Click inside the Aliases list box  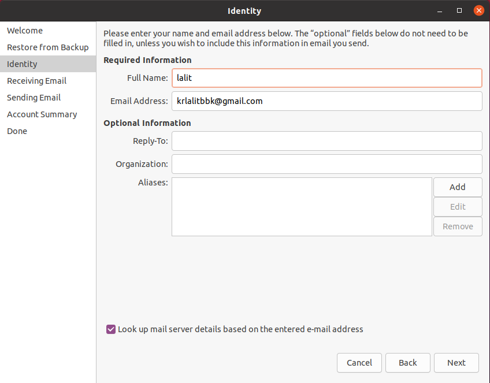click(x=300, y=206)
